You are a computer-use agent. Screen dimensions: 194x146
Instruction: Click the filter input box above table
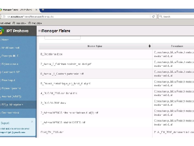click(63, 37)
